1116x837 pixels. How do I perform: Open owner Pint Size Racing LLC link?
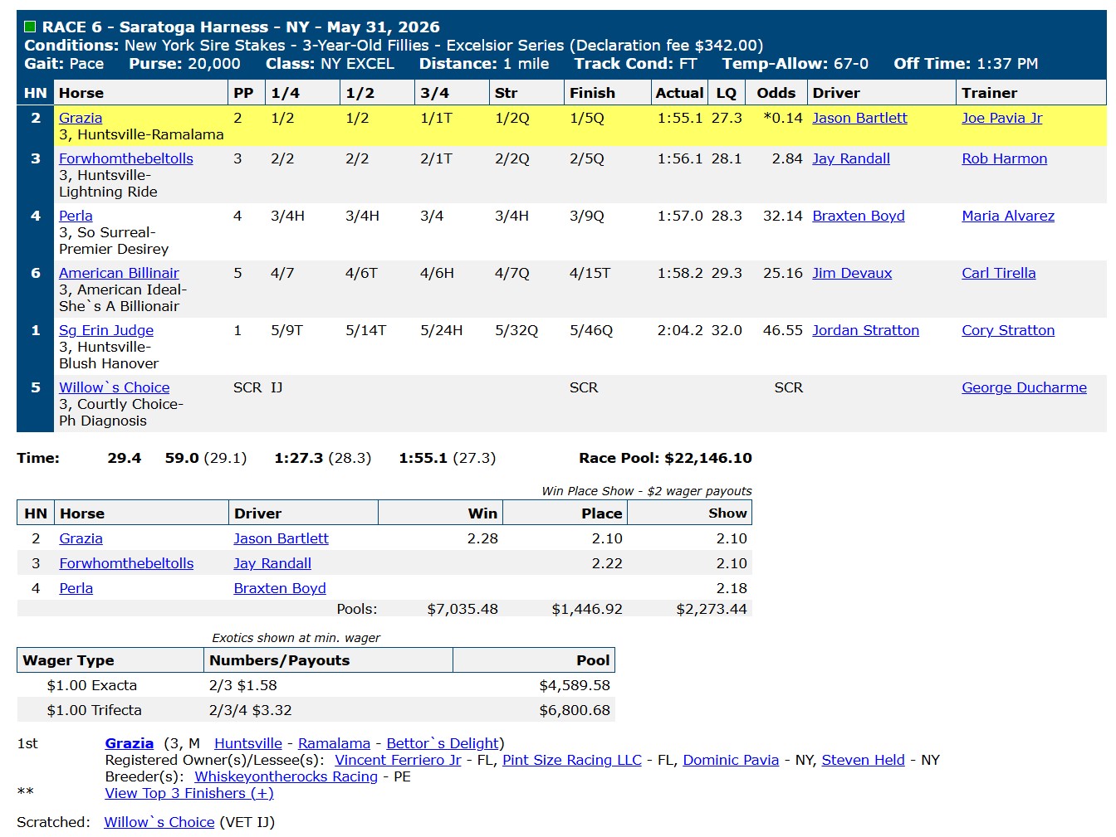[572, 760]
